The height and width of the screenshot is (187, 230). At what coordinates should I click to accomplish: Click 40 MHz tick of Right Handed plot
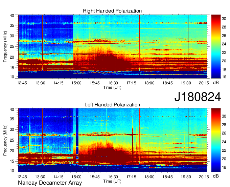[x=12, y=16]
